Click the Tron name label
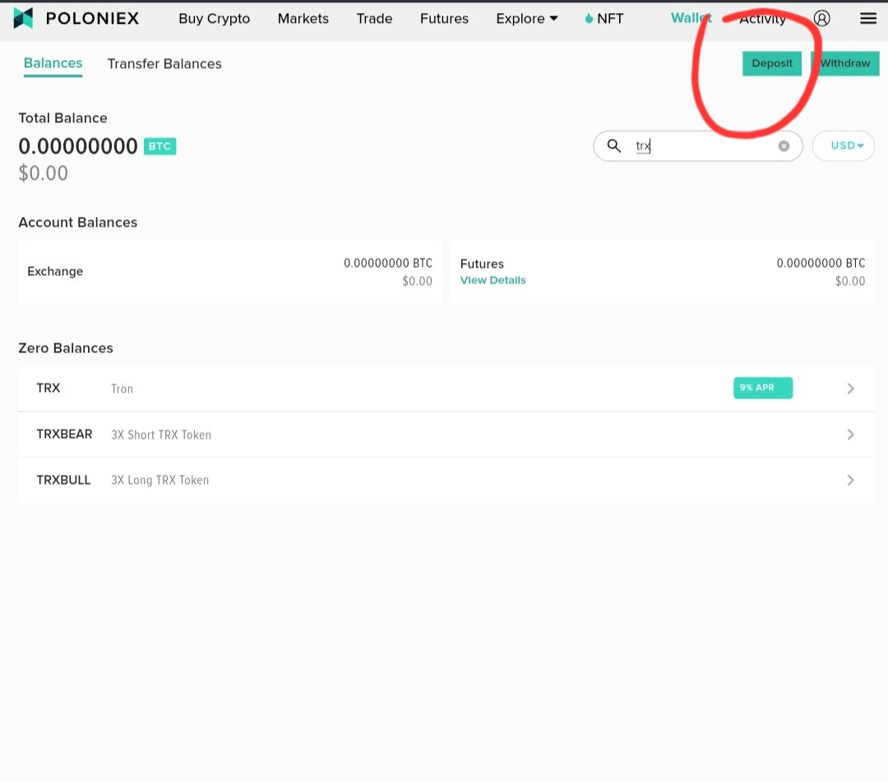The image size is (888, 782). tap(122, 389)
